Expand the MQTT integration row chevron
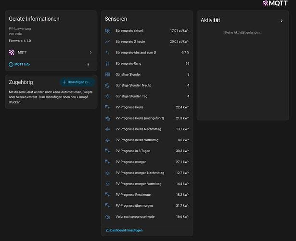The image size is (296, 241). [x=90, y=53]
